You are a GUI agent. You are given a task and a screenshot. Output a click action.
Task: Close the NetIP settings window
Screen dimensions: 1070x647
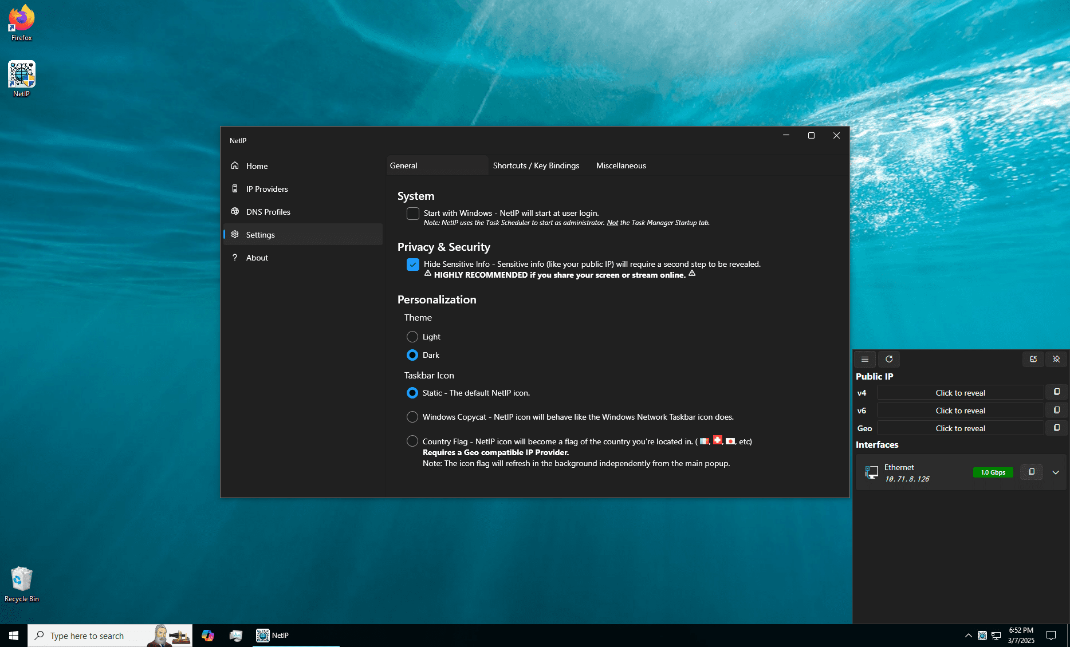click(836, 136)
